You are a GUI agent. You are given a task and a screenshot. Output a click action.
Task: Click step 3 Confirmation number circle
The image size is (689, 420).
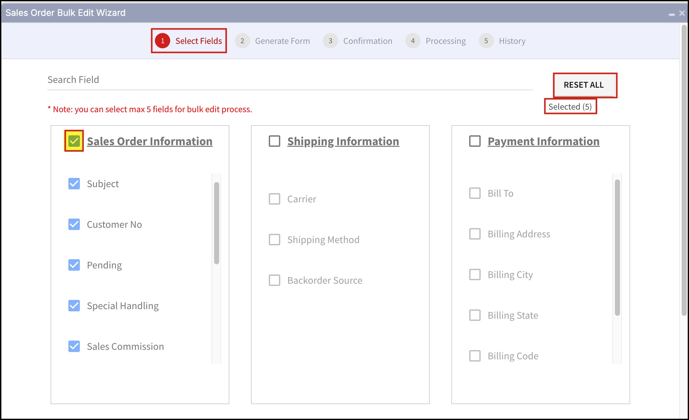click(330, 41)
